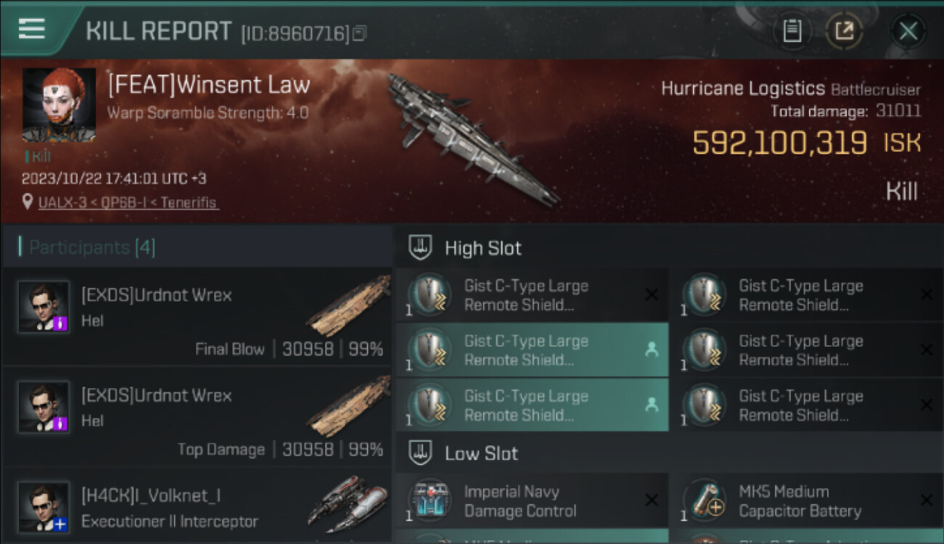
Task: Click the High Slot section header
Action: (x=483, y=248)
